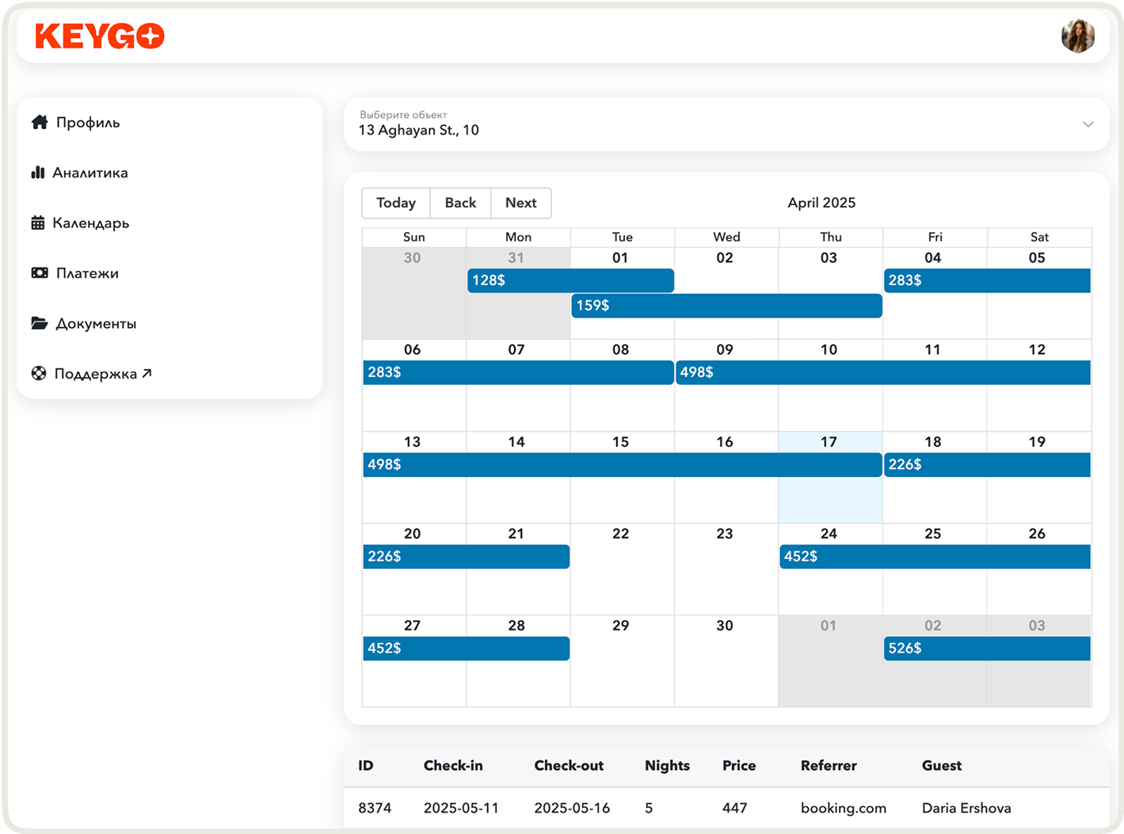Open the user avatar in header
Screen dimensions: 1124x834
pos(1077,36)
